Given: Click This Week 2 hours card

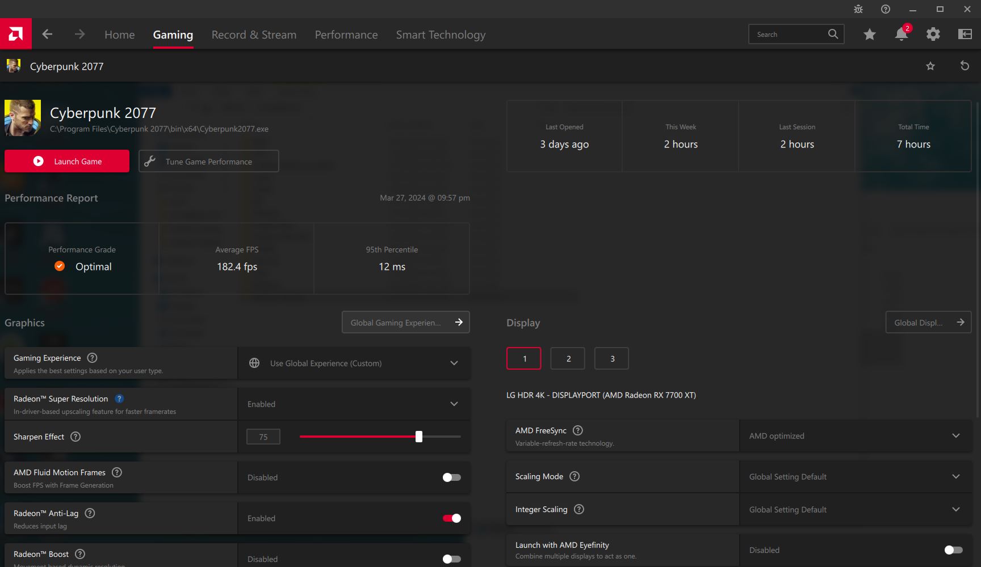Looking at the screenshot, I should coord(681,136).
